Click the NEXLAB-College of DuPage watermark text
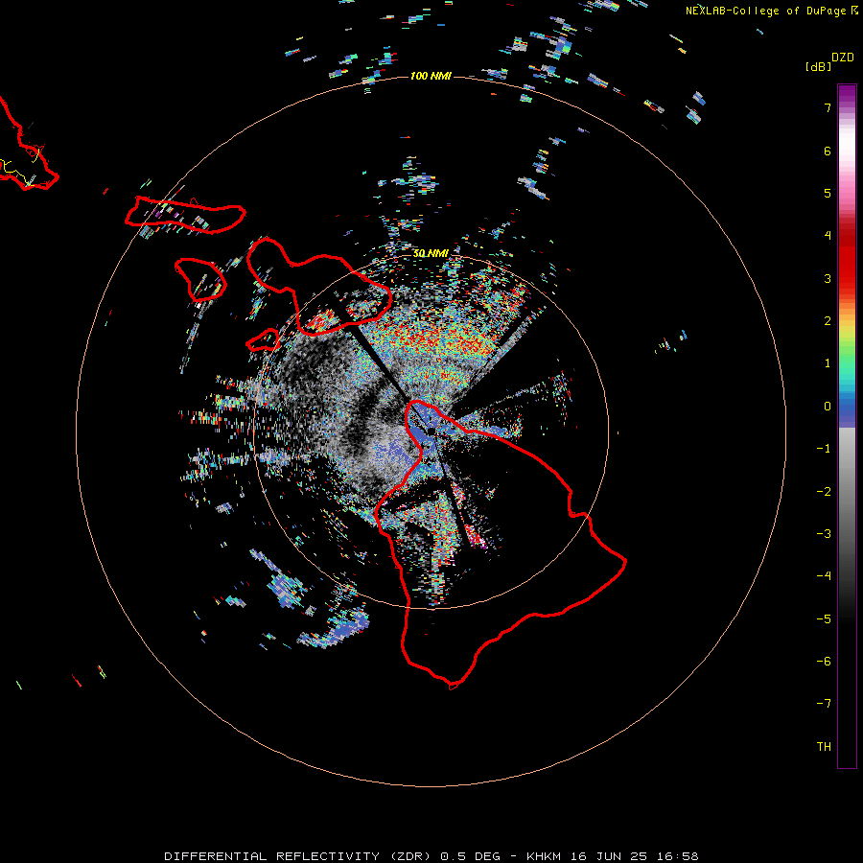 click(772, 11)
